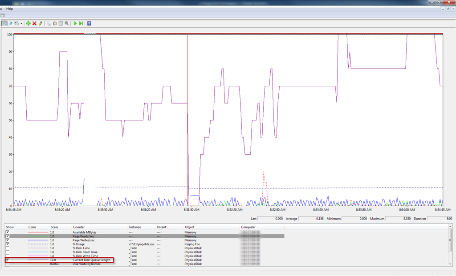Click the Paste Counter List clipboard icon

pos(55,23)
